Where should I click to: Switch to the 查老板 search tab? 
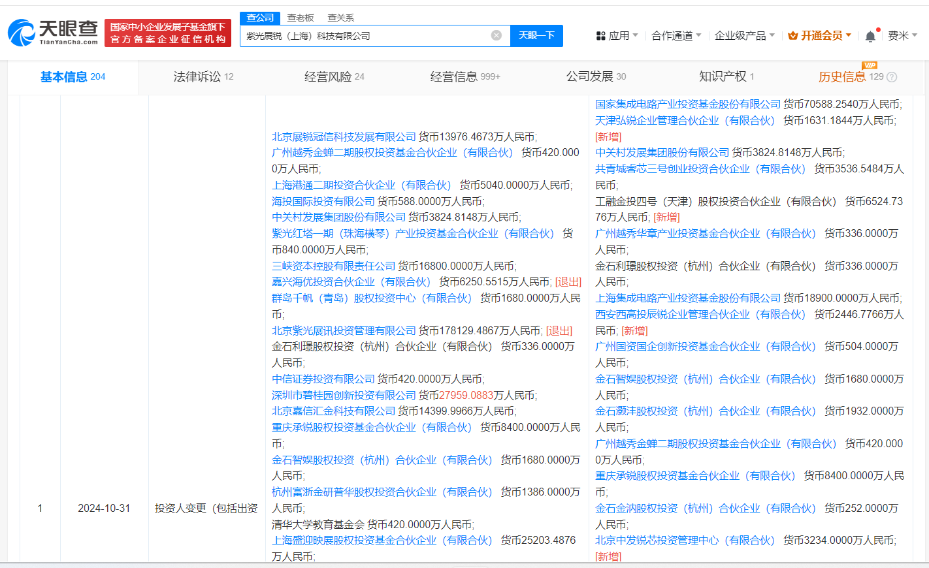pyautogui.click(x=301, y=18)
